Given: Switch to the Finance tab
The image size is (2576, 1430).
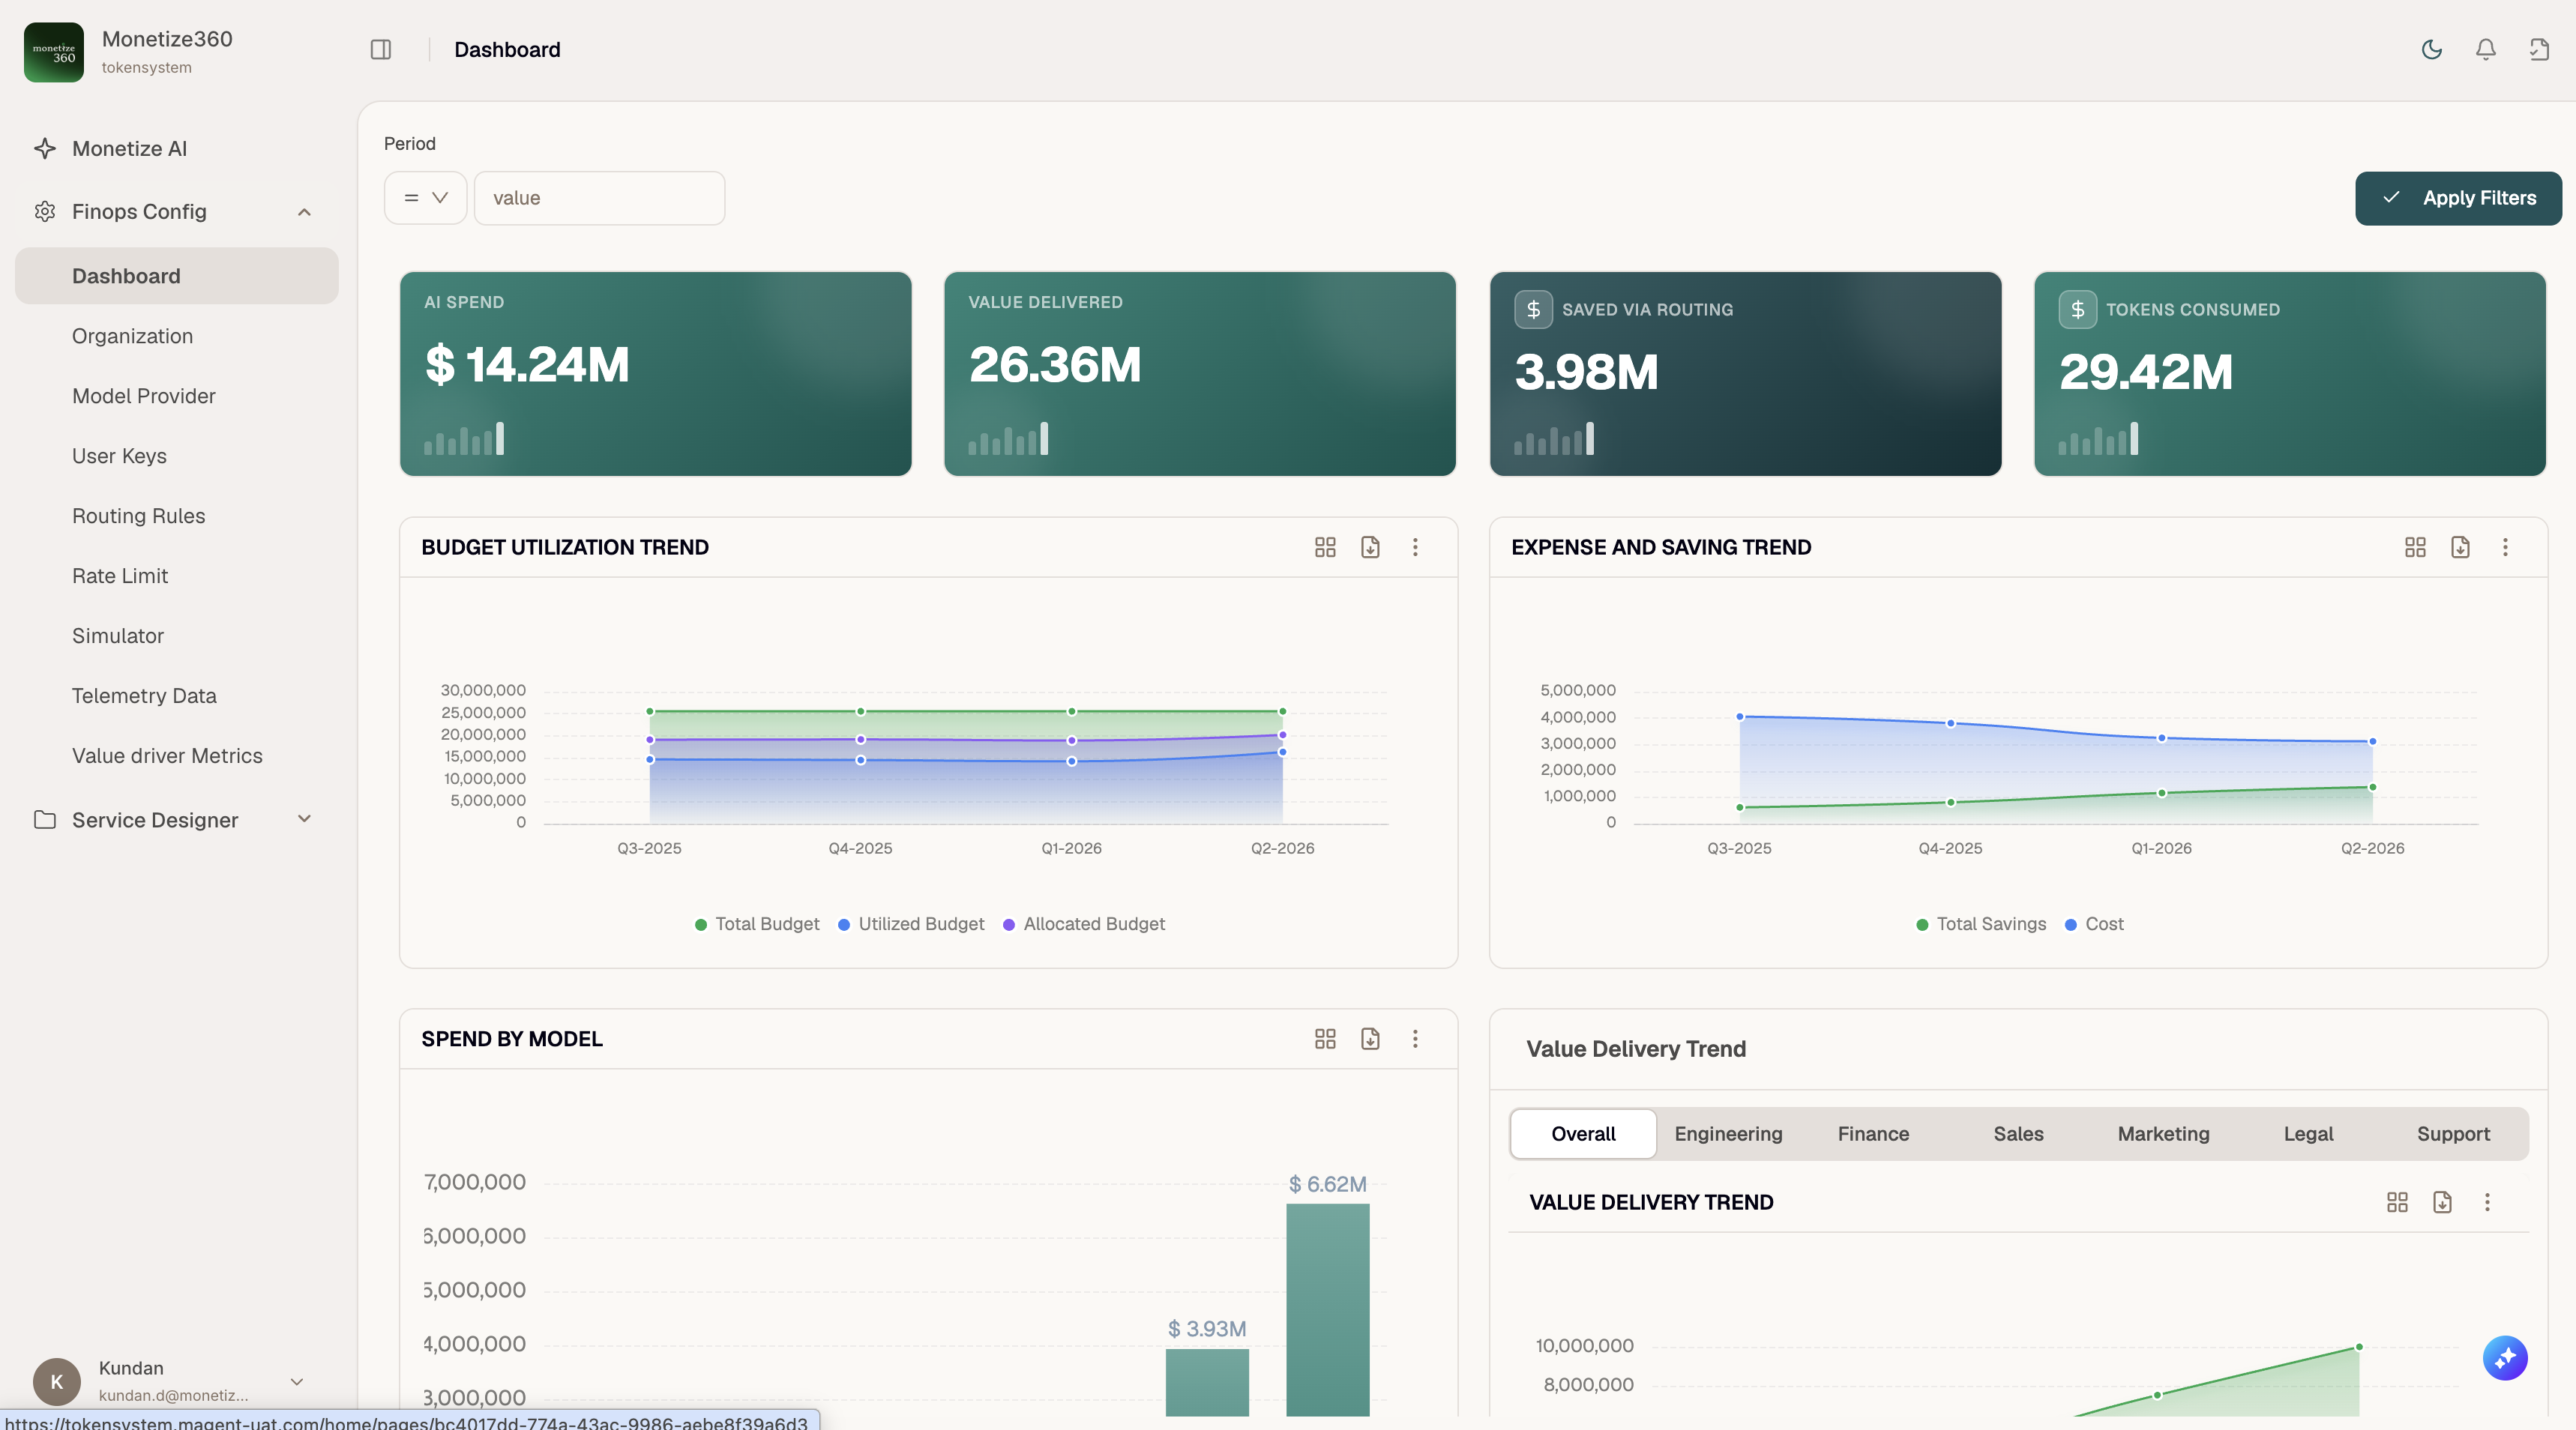Looking at the screenshot, I should click(x=1873, y=1134).
